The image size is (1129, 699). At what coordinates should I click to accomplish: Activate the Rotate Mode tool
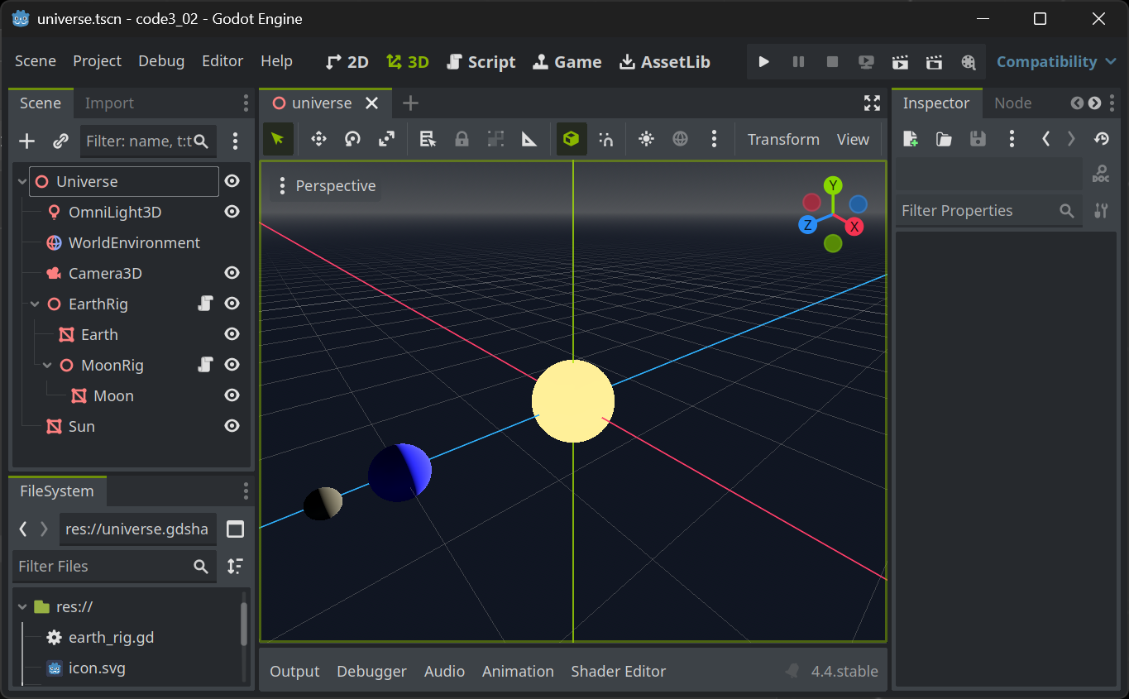click(x=352, y=139)
